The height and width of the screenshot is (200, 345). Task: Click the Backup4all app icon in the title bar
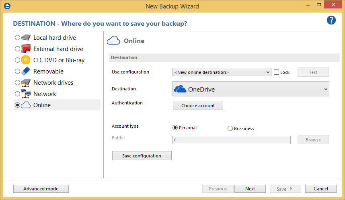(x=7, y=6)
